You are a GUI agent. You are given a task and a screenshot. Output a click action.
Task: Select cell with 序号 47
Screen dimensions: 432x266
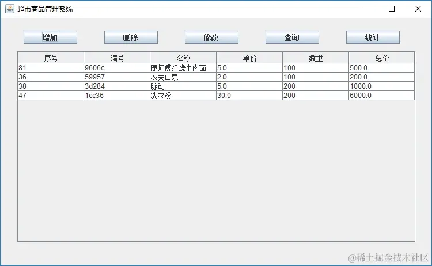point(51,96)
